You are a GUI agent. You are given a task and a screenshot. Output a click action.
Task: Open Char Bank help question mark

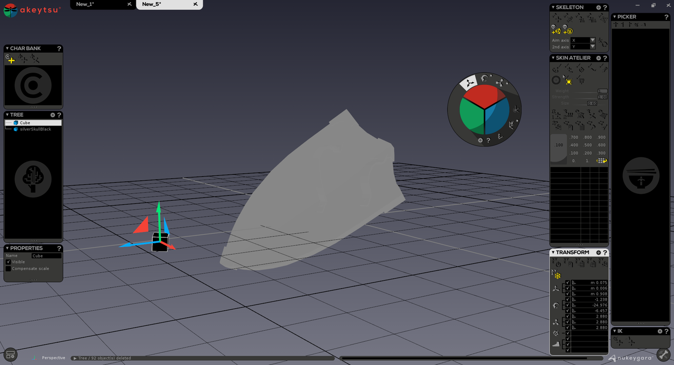59,48
